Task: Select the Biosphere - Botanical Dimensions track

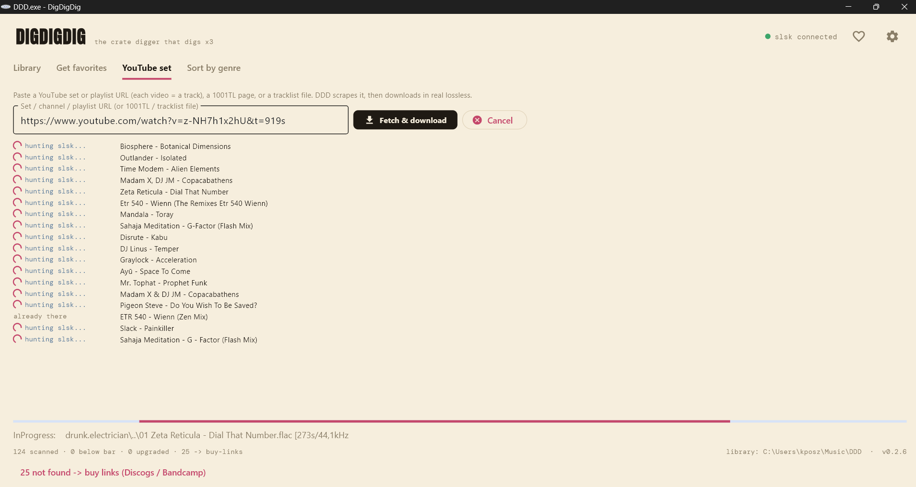Action: [175, 147]
